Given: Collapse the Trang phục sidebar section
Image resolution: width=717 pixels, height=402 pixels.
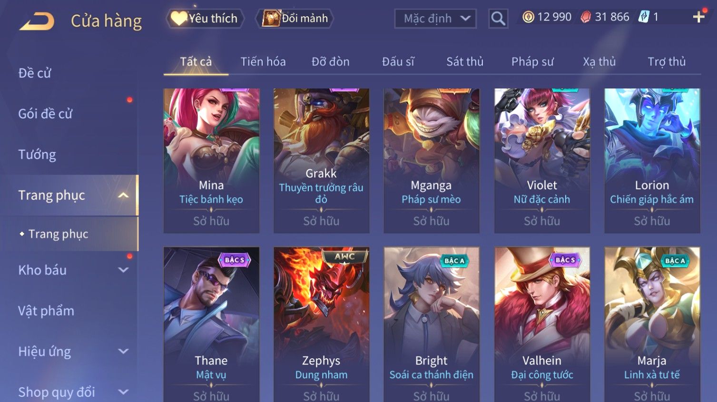Looking at the screenshot, I should pos(123,195).
